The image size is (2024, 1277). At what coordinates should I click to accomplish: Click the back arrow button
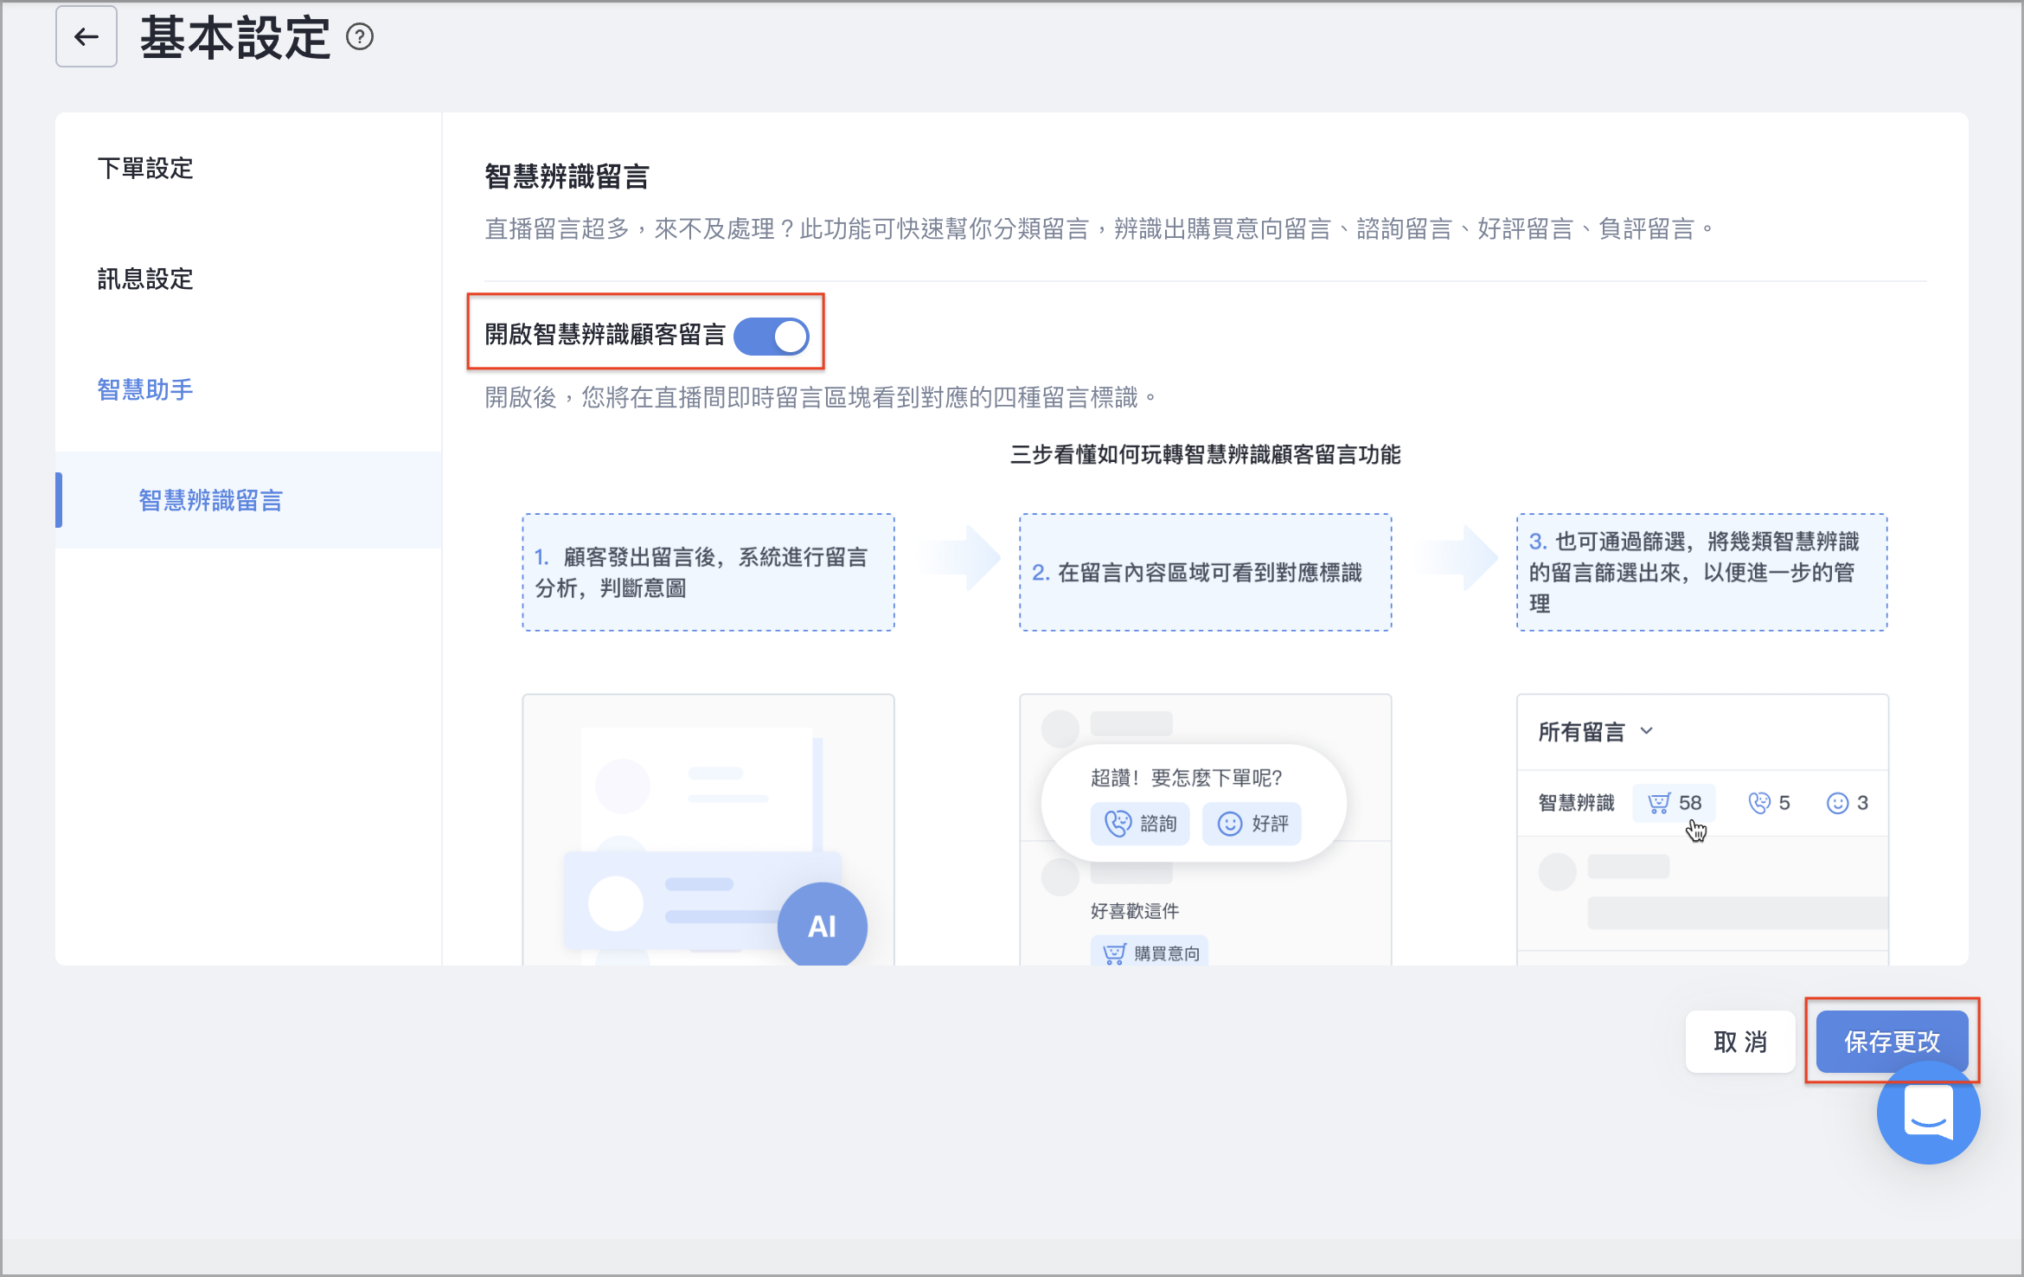pyautogui.click(x=86, y=37)
